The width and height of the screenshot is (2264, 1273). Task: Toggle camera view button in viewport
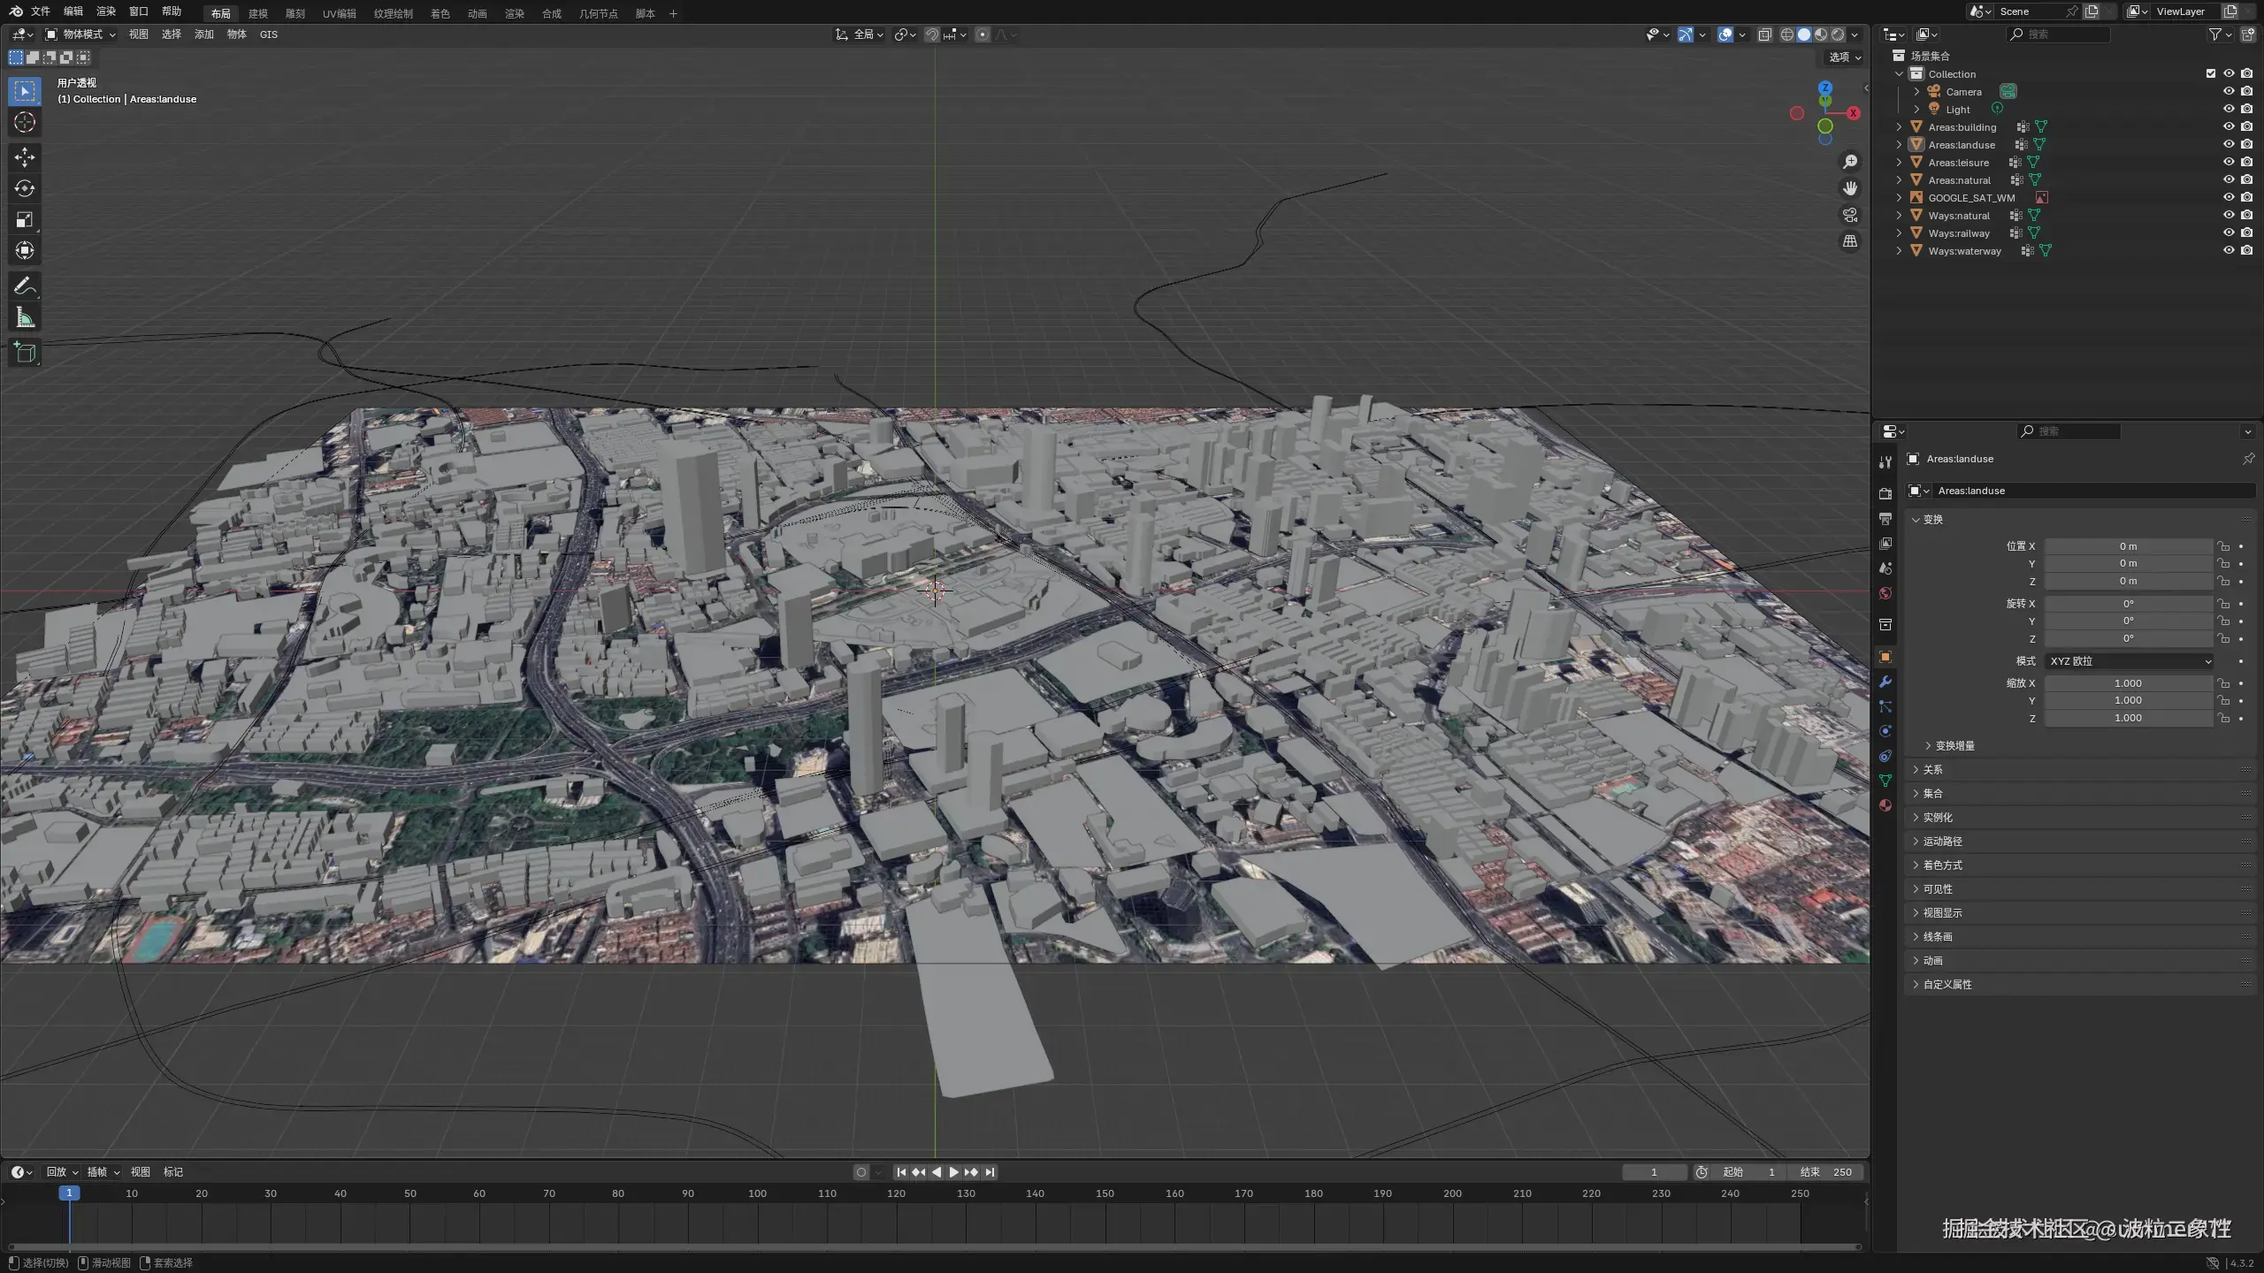point(1849,215)
